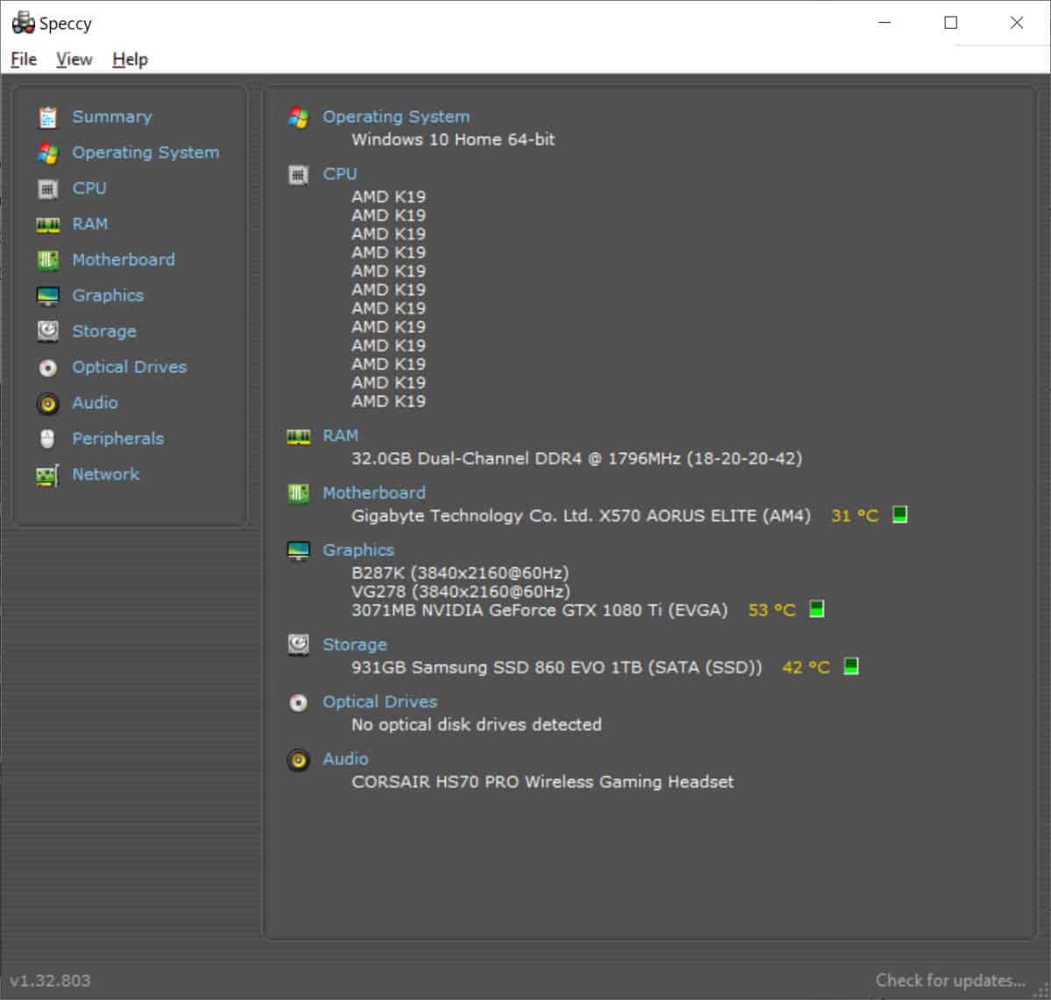
Task: Click the Operating System heading link in summary
Action: click(396, 116)
